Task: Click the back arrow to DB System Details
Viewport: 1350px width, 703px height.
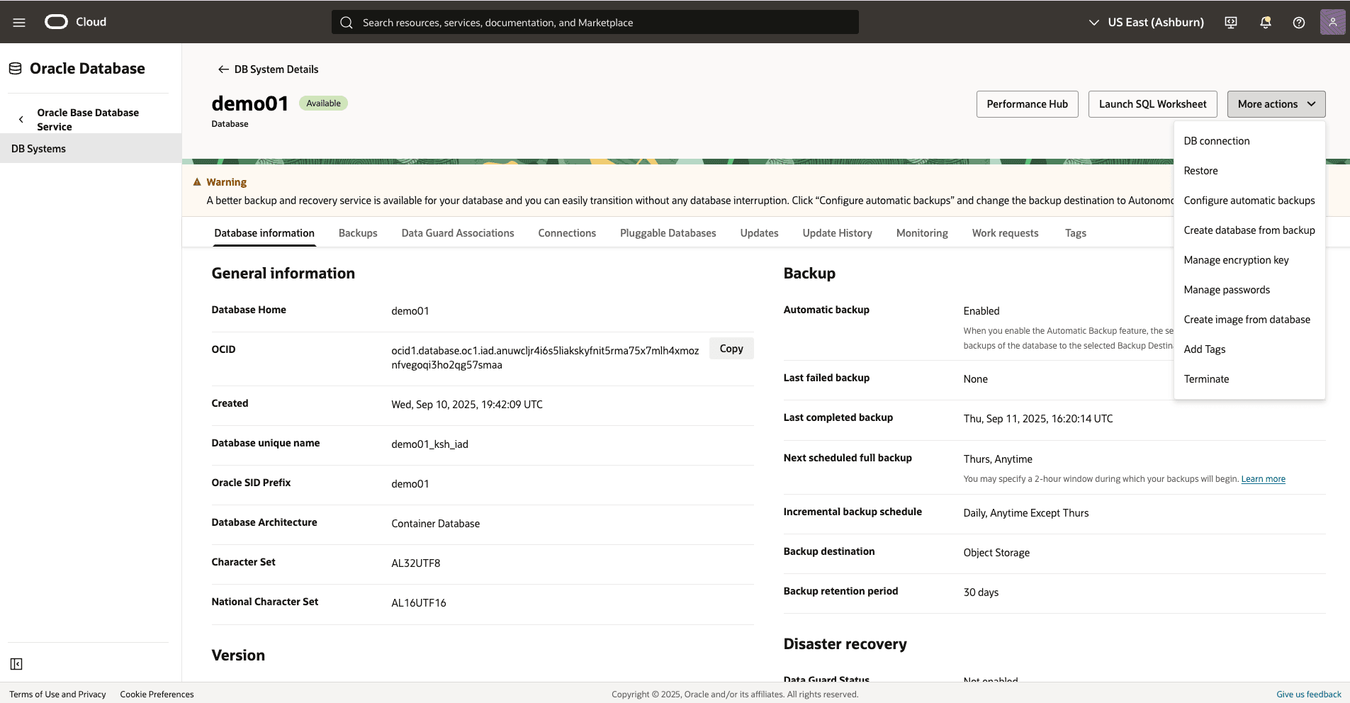Action: (223, 69)
